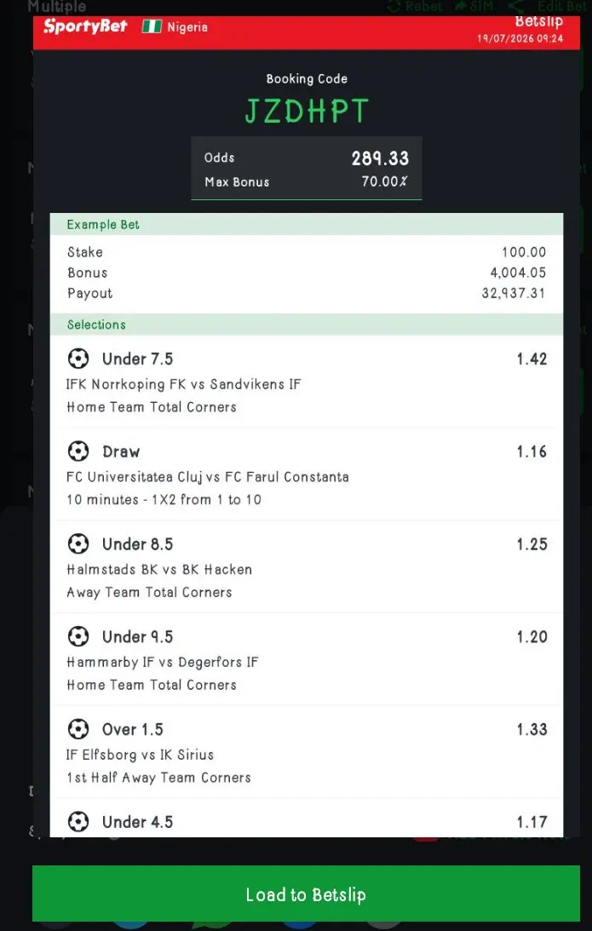Select the IF Elfsborg vs IK Sirius row
This screenshot has height=931, width=592.
click(x=307, y=752)
